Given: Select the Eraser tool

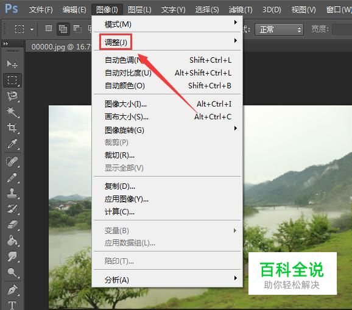Looking at the screenshot, I should coord(12,225).
